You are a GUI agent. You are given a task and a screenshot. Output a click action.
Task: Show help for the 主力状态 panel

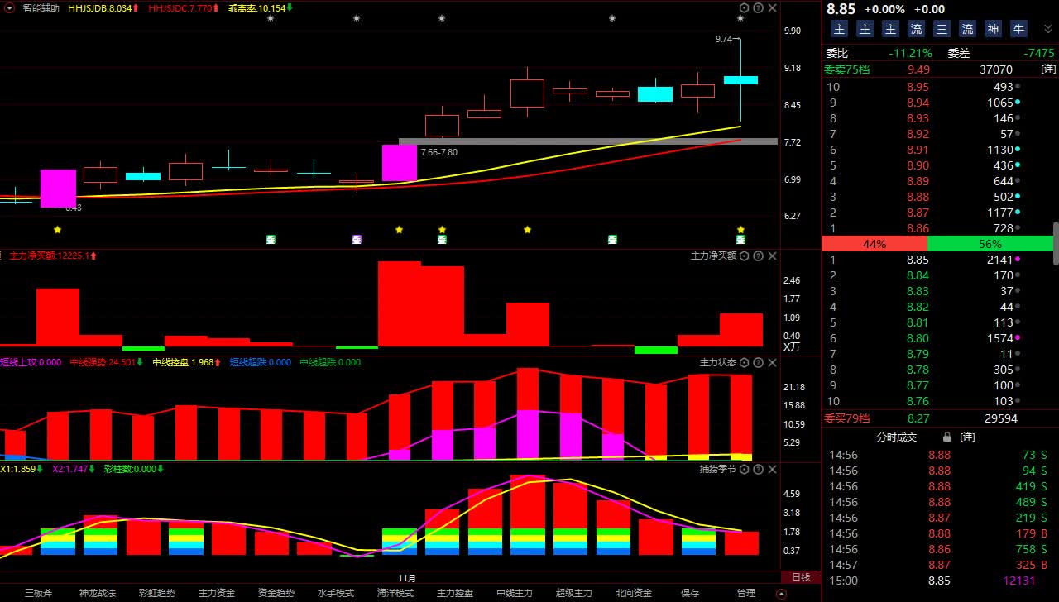pos(758,363)
